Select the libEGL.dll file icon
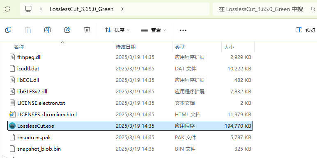The image size is (317, 158). 12,80
